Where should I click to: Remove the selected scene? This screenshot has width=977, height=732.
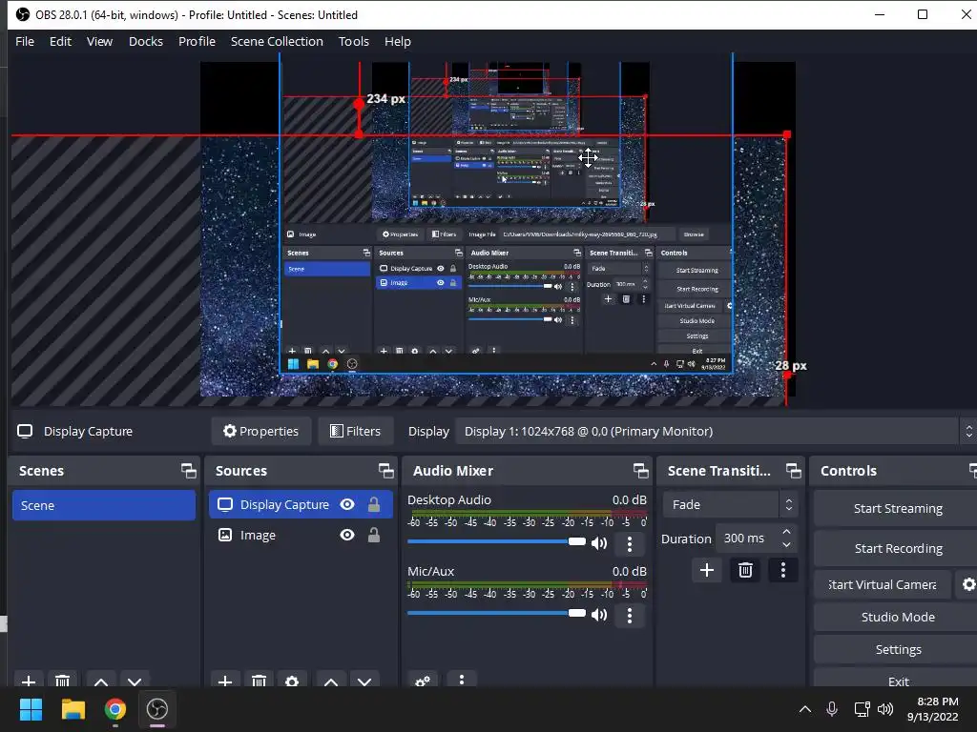click(62, 681)
